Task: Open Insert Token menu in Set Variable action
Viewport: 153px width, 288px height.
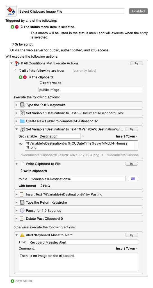Action: tap(127, 136)
